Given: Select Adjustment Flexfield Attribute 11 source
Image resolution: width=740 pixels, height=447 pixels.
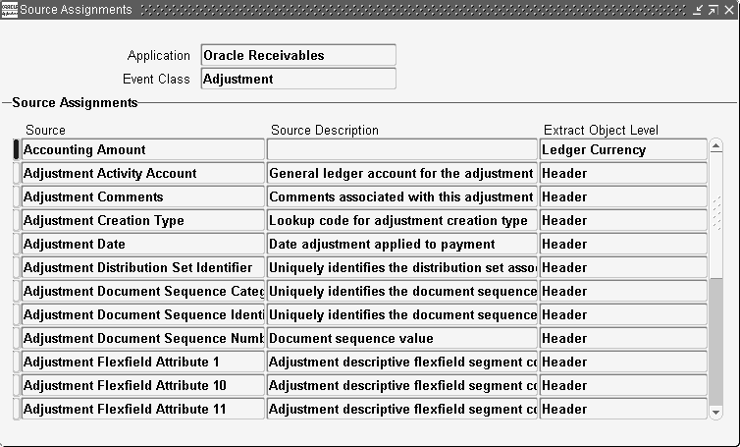Looking at the screenshot, I should click(143, 410).
